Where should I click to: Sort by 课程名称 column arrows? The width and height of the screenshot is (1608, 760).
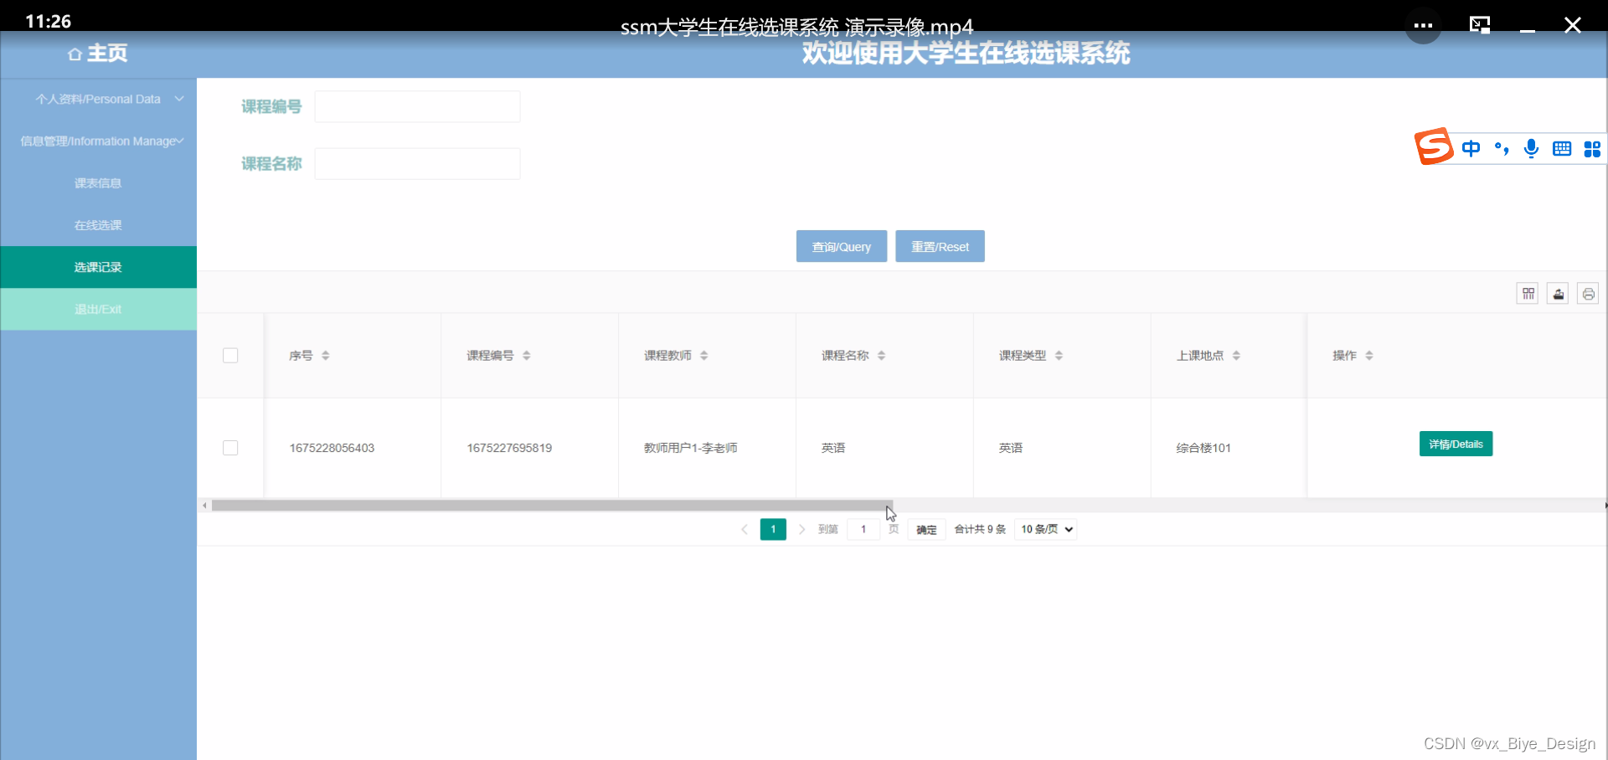[x=882, y=356]
